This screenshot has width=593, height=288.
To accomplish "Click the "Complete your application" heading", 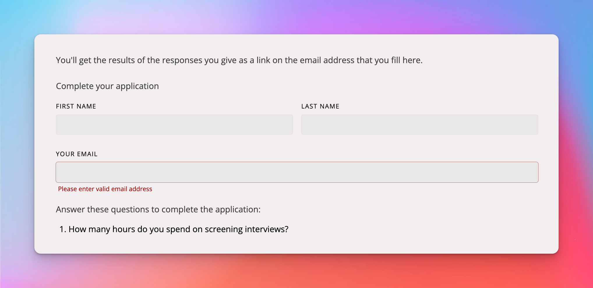I will coord(107,86).
